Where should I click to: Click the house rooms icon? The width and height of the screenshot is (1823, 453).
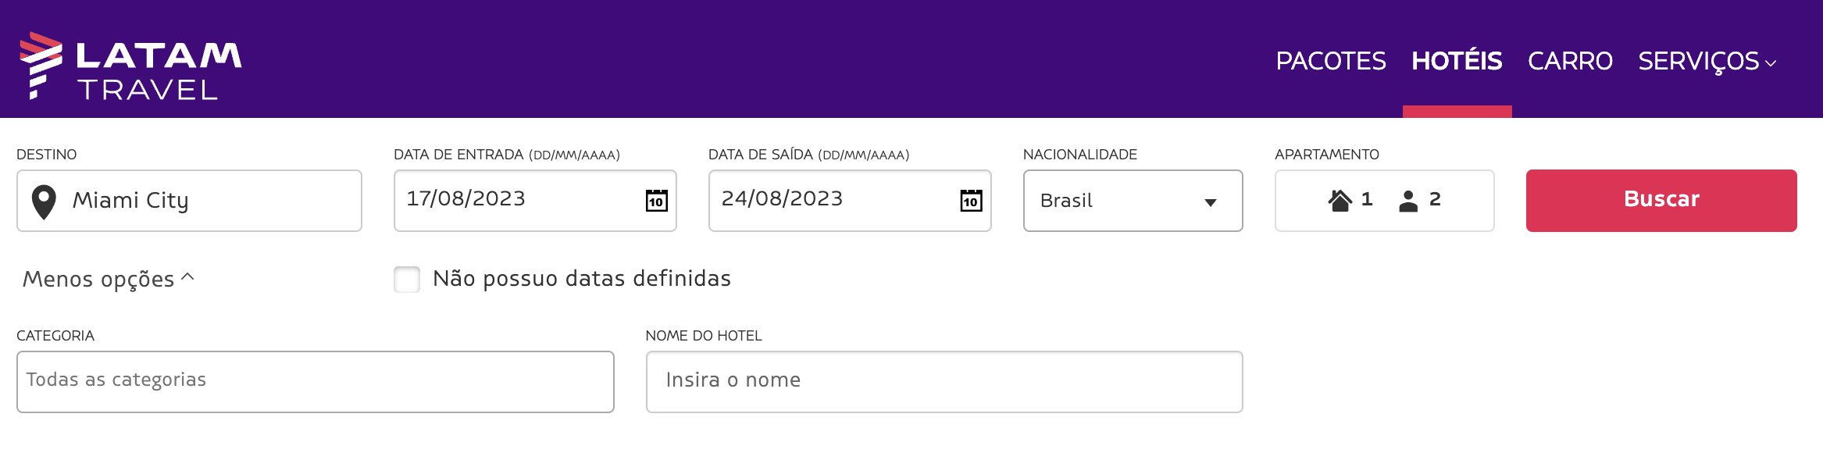click(1340, 201)
